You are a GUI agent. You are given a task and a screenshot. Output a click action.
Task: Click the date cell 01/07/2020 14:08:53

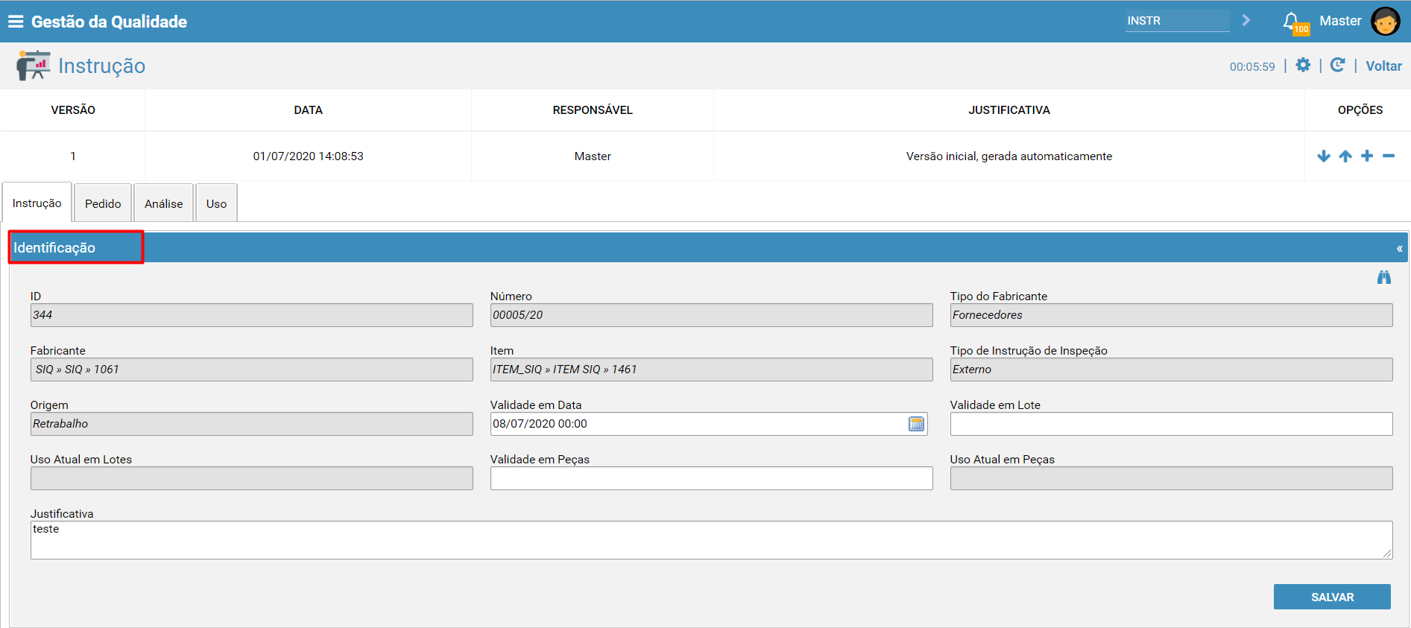(308, 156)
